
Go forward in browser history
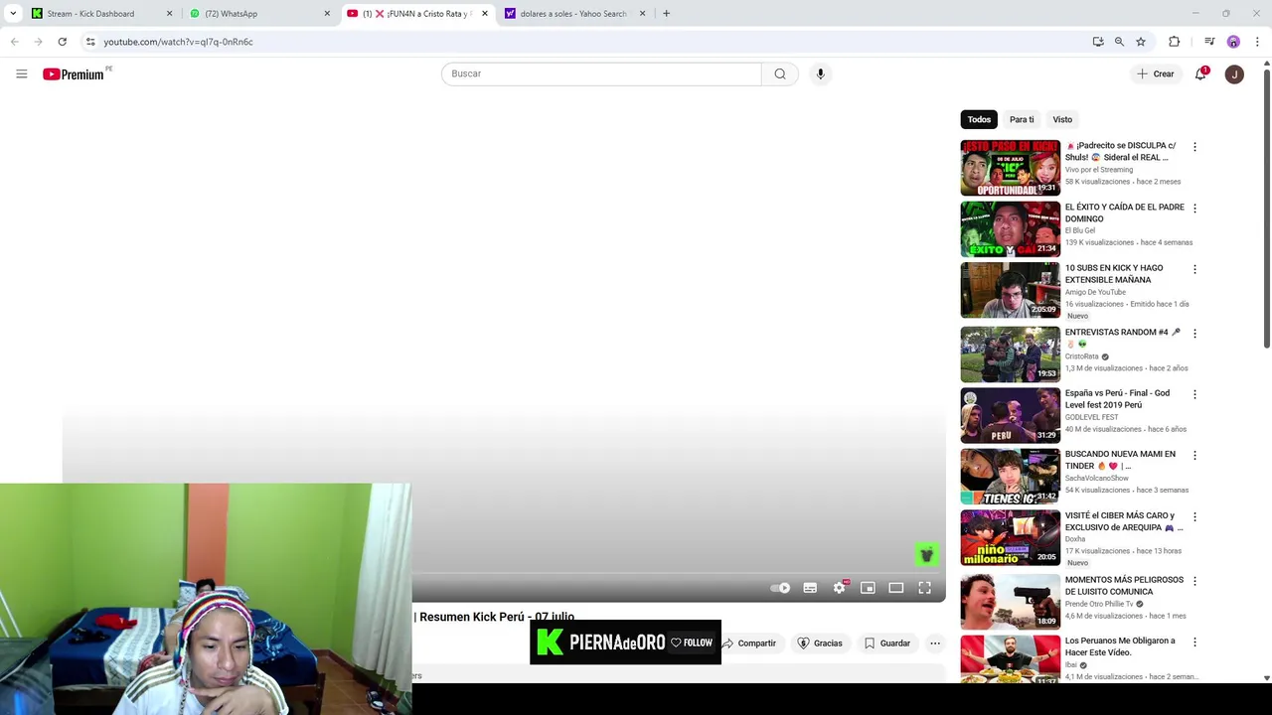39,42
